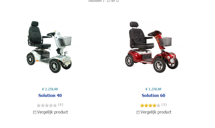Click the silver Solution 40 scooter image

tap(49, 47)
